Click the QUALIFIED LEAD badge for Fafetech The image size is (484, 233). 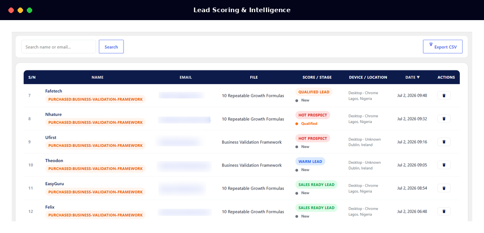[314, 92]
